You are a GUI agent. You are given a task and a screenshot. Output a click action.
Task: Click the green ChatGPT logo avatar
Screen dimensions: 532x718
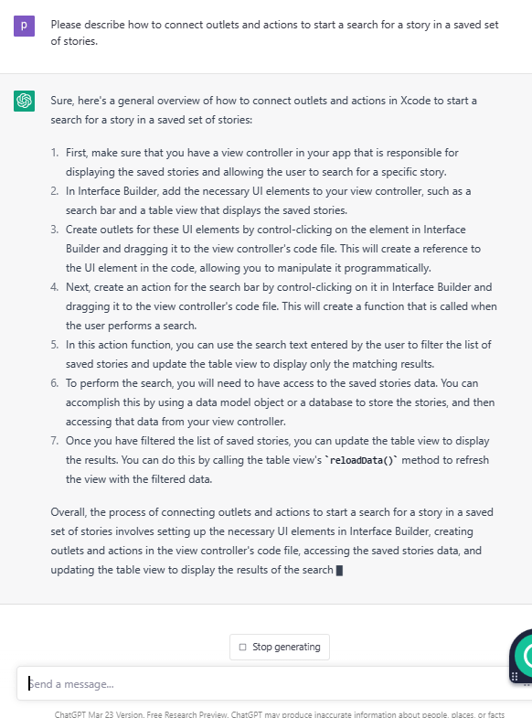(x=25, y=101)
